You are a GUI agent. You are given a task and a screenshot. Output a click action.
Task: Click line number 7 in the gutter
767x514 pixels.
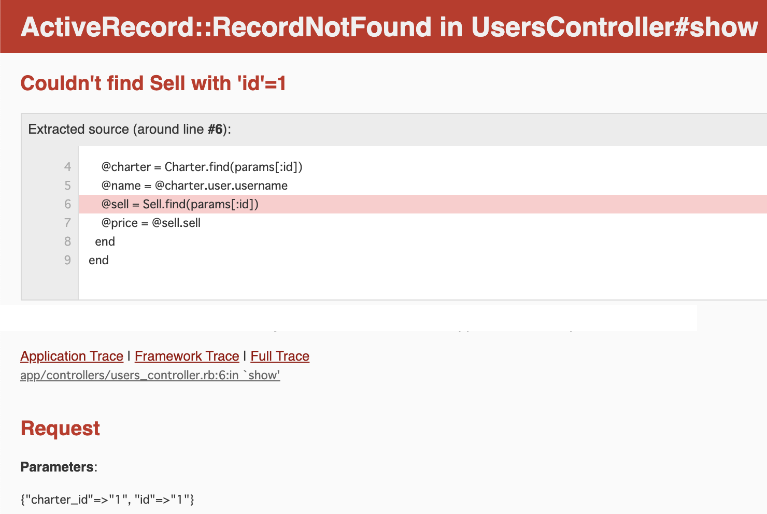[67, 223]
